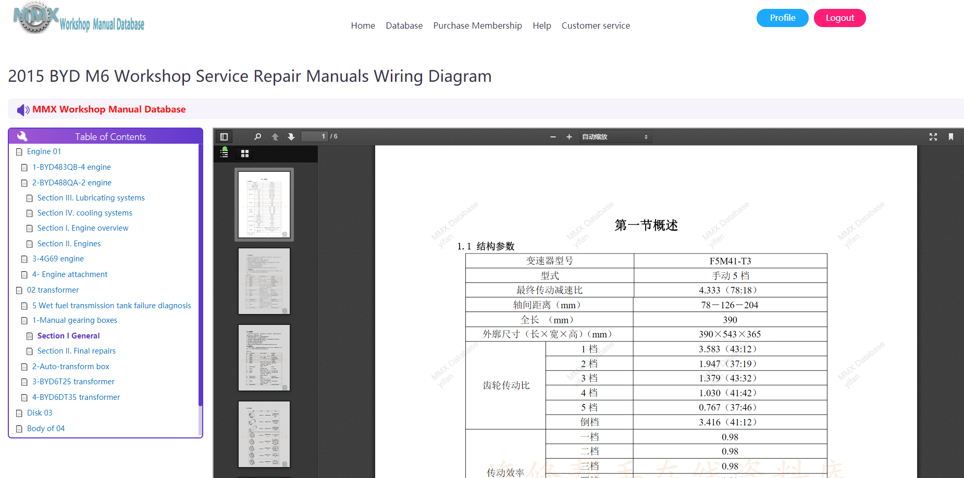Open Section II. Final repairs
964x478 pixels.
click(x=77, y=351)
